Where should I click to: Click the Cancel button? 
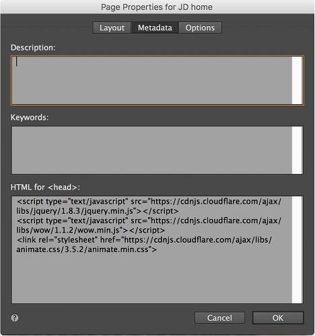(x=219, y=318)
